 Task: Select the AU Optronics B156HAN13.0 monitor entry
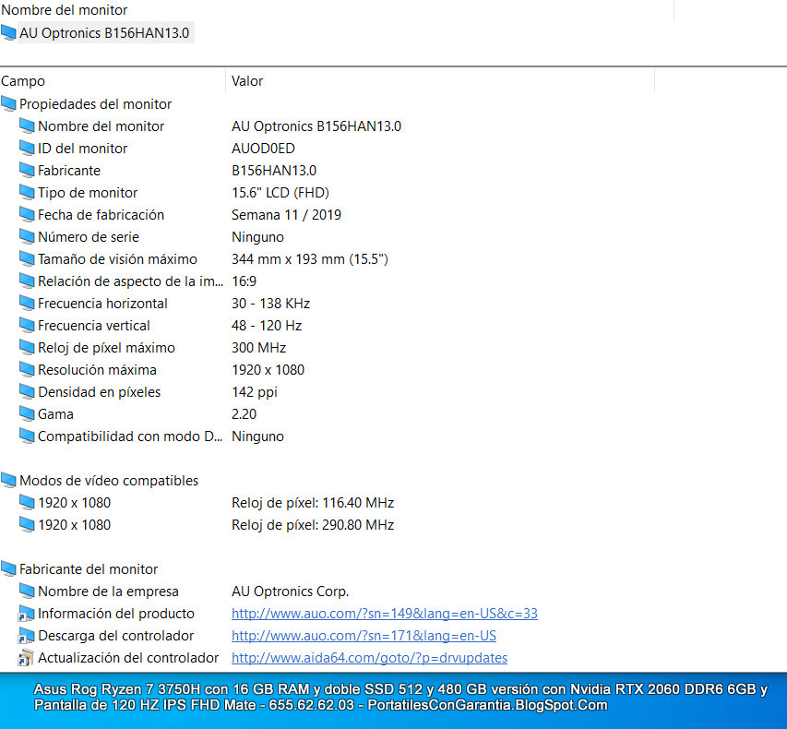pyautogui.click(x=104, y=33)
